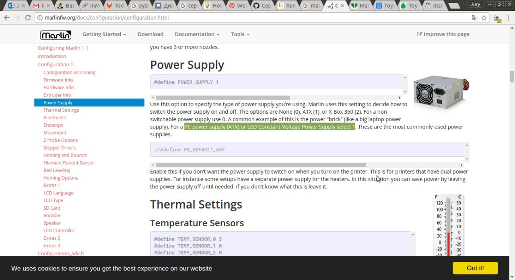
Task: Reload the page with the refresh icon
Action: pos(28,18)
